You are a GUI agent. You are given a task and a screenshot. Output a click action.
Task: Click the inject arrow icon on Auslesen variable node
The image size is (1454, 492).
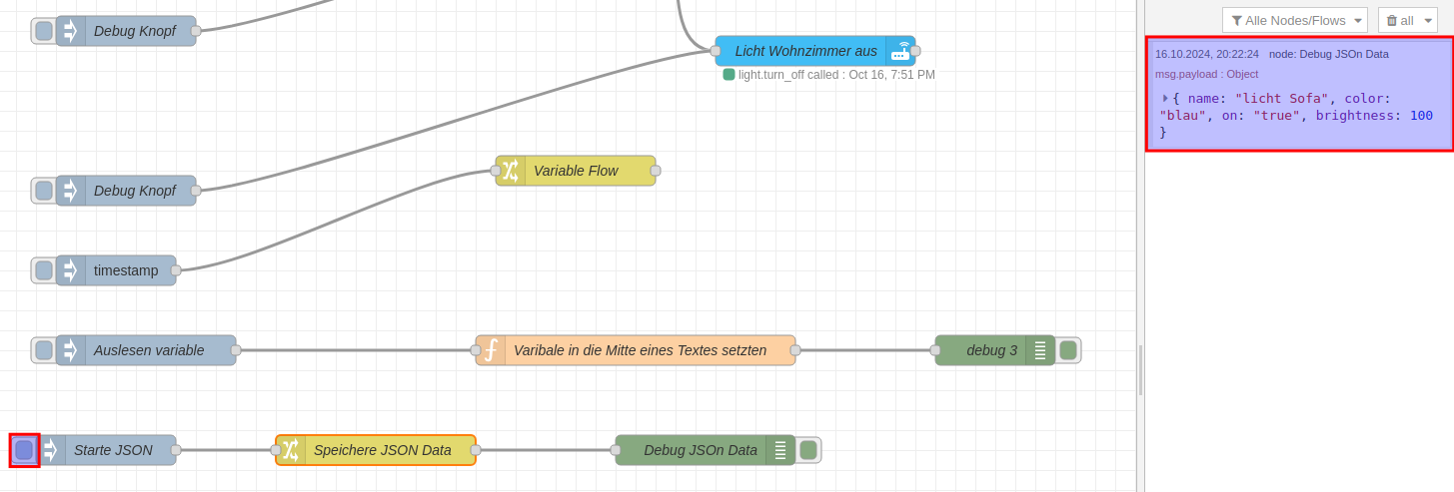(x=70, y=350)
